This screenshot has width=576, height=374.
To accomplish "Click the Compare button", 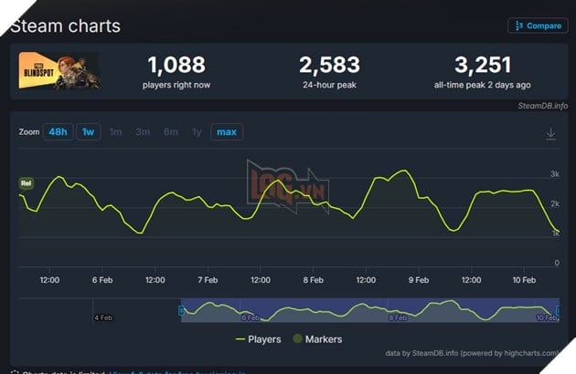I will coord(538,26).
